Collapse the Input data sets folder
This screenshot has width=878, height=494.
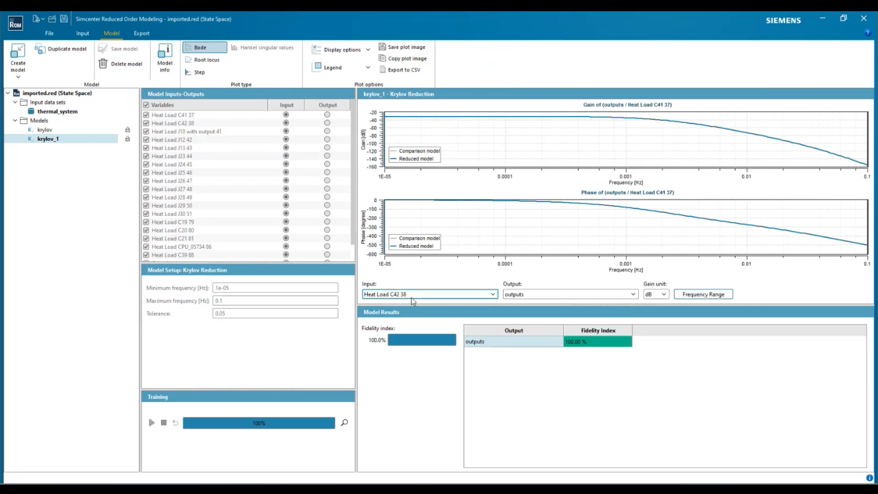15,102
